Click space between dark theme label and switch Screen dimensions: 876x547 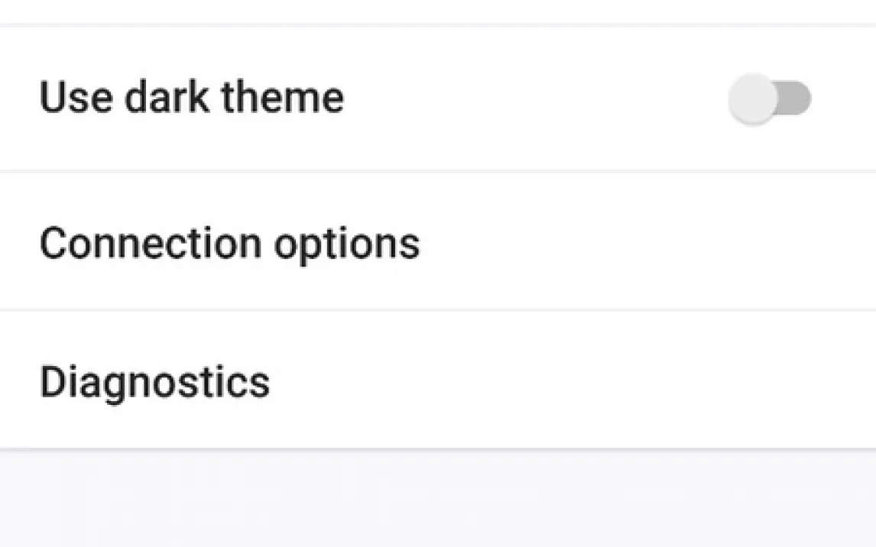(x=535, y=99)
